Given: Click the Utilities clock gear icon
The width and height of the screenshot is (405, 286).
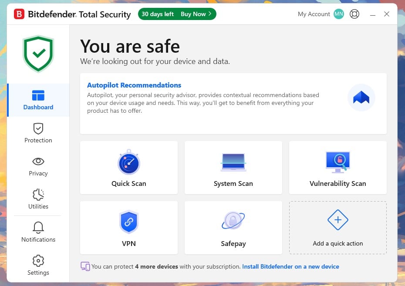Looking at the screenshot, I should point(38,194).
